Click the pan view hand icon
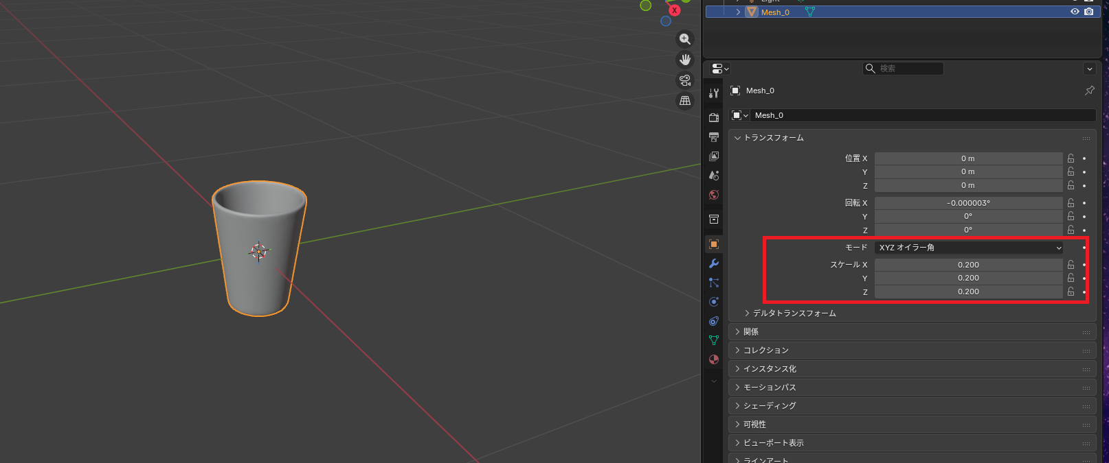 685,60
